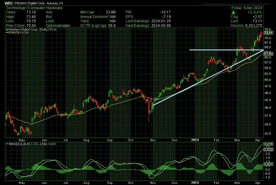This screenshot has height=185, width=276.
Task: Click the Nov label under the price chart
Action: pyautogui.click(x=153, y=140)
